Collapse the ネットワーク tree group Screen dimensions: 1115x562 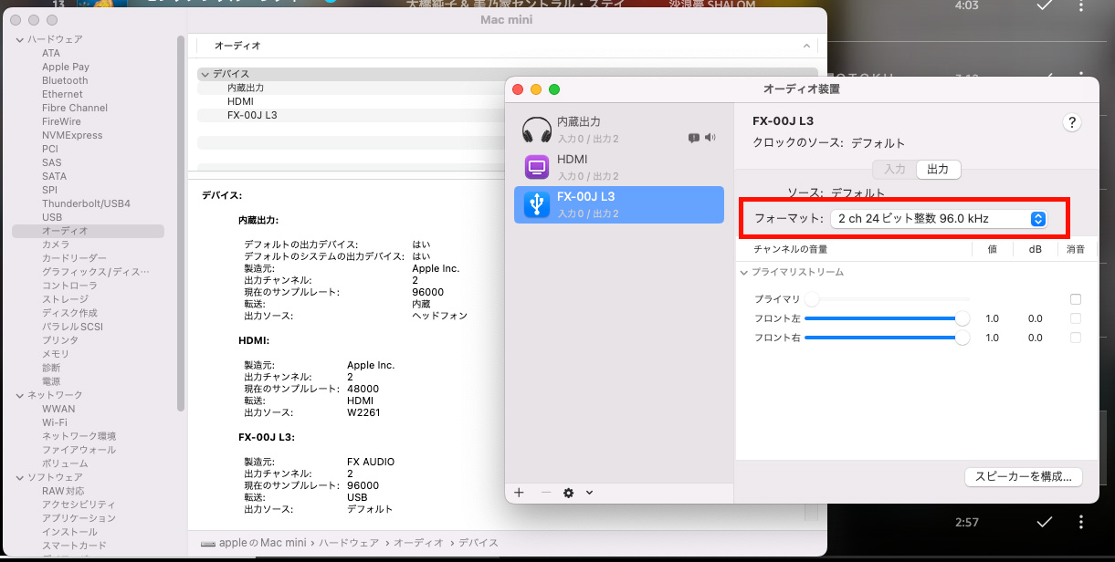click(19, 395)
